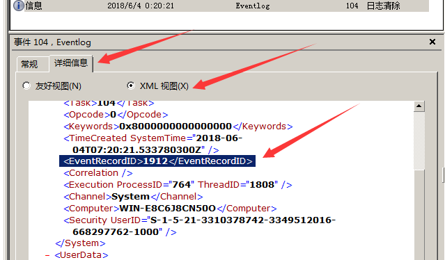Image resolution: width=445 pixels, height=260 pixels.
Task: Close the event 104 details pane
Action: [432, 42]
